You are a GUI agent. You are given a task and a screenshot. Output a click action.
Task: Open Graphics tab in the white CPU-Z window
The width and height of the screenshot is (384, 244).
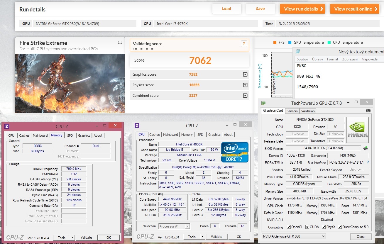(x=214, y=135)
